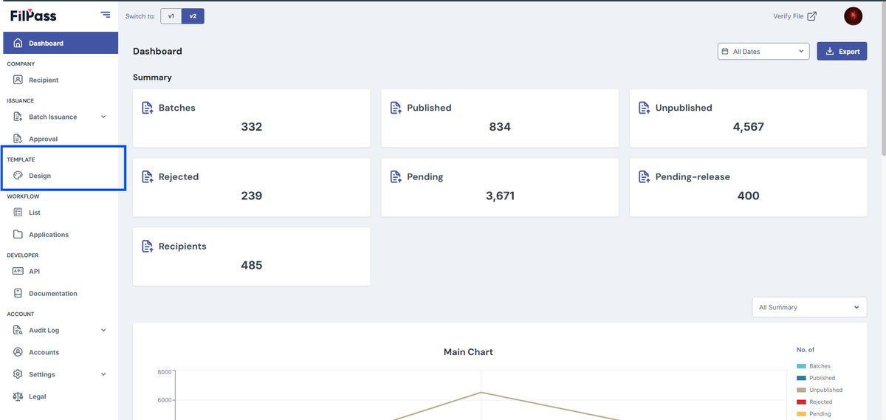The width and height of the screenshot is (886, 420).
Task: Open the All Dates dropdown
Action: click(x=763, y=52)
